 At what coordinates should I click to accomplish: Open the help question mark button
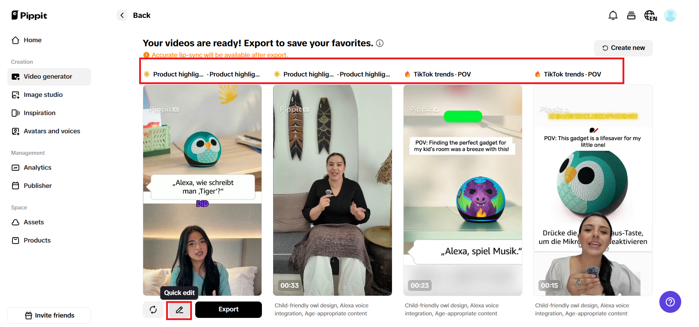[670, 302]
